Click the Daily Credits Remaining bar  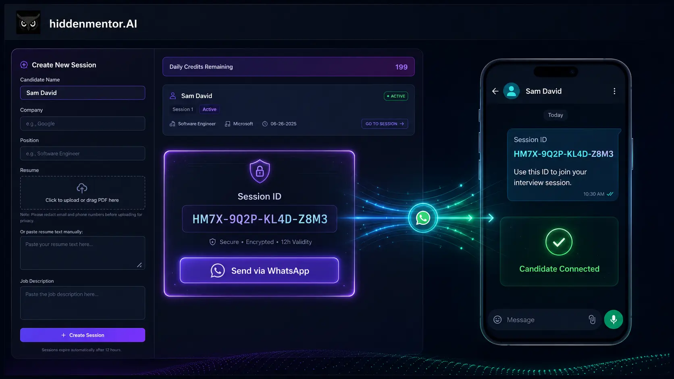[x=289, y=66]
